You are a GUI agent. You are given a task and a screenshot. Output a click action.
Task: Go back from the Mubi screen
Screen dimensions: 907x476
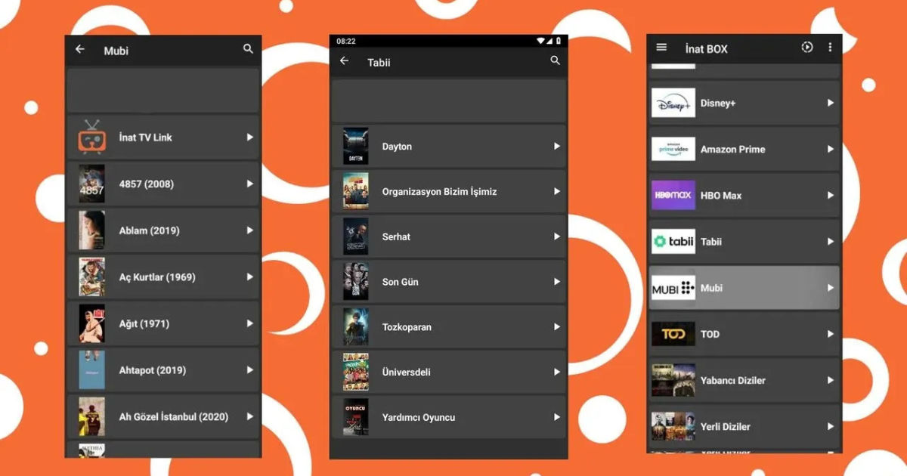click(x=80, y=49)
